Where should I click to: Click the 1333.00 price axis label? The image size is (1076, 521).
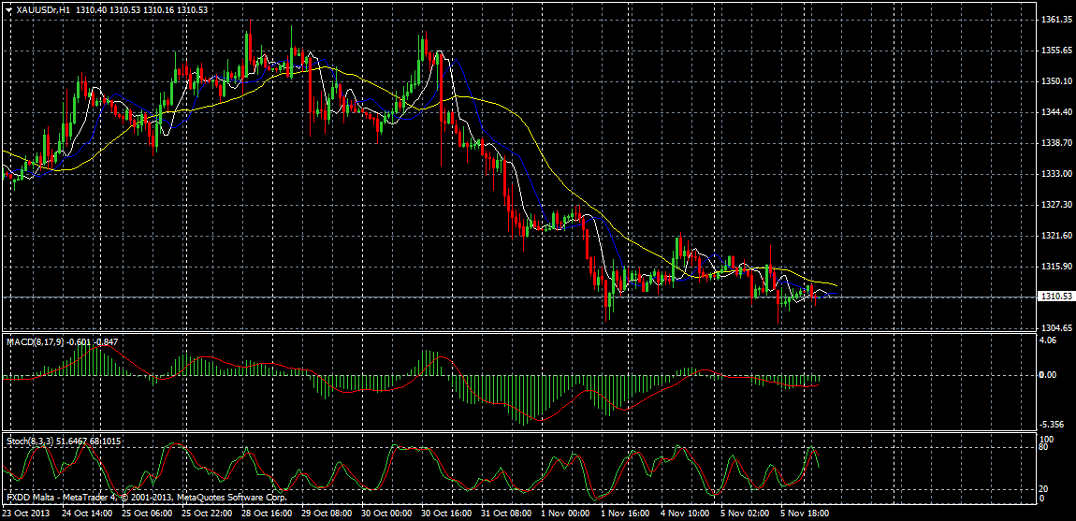(1054, 174)
